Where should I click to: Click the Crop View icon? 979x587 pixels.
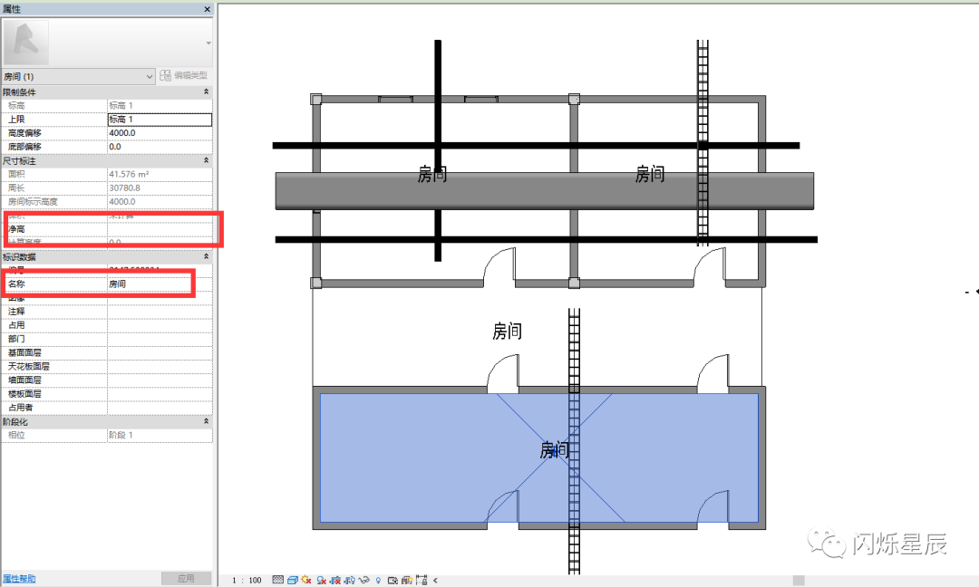(336, 580)
